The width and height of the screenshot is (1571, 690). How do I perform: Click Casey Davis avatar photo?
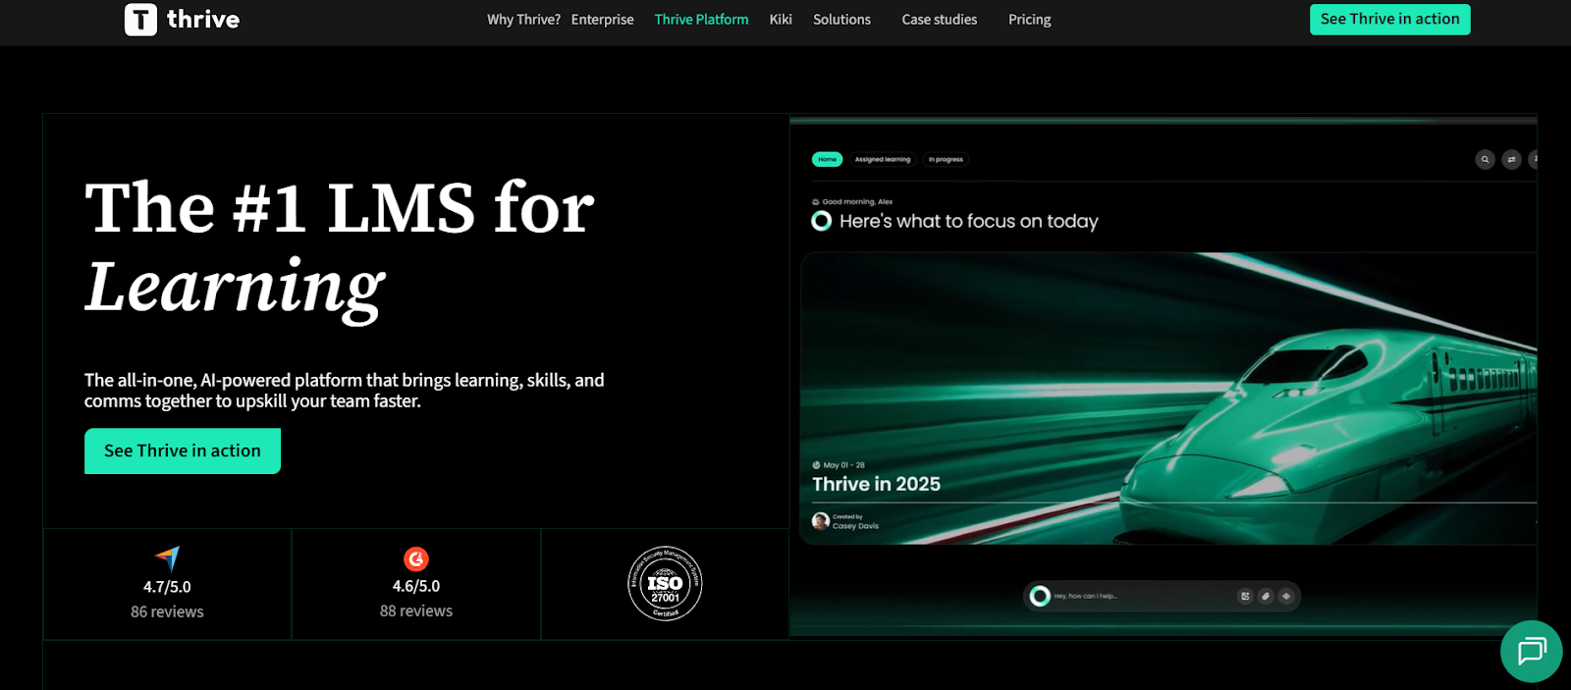(821, 521)
